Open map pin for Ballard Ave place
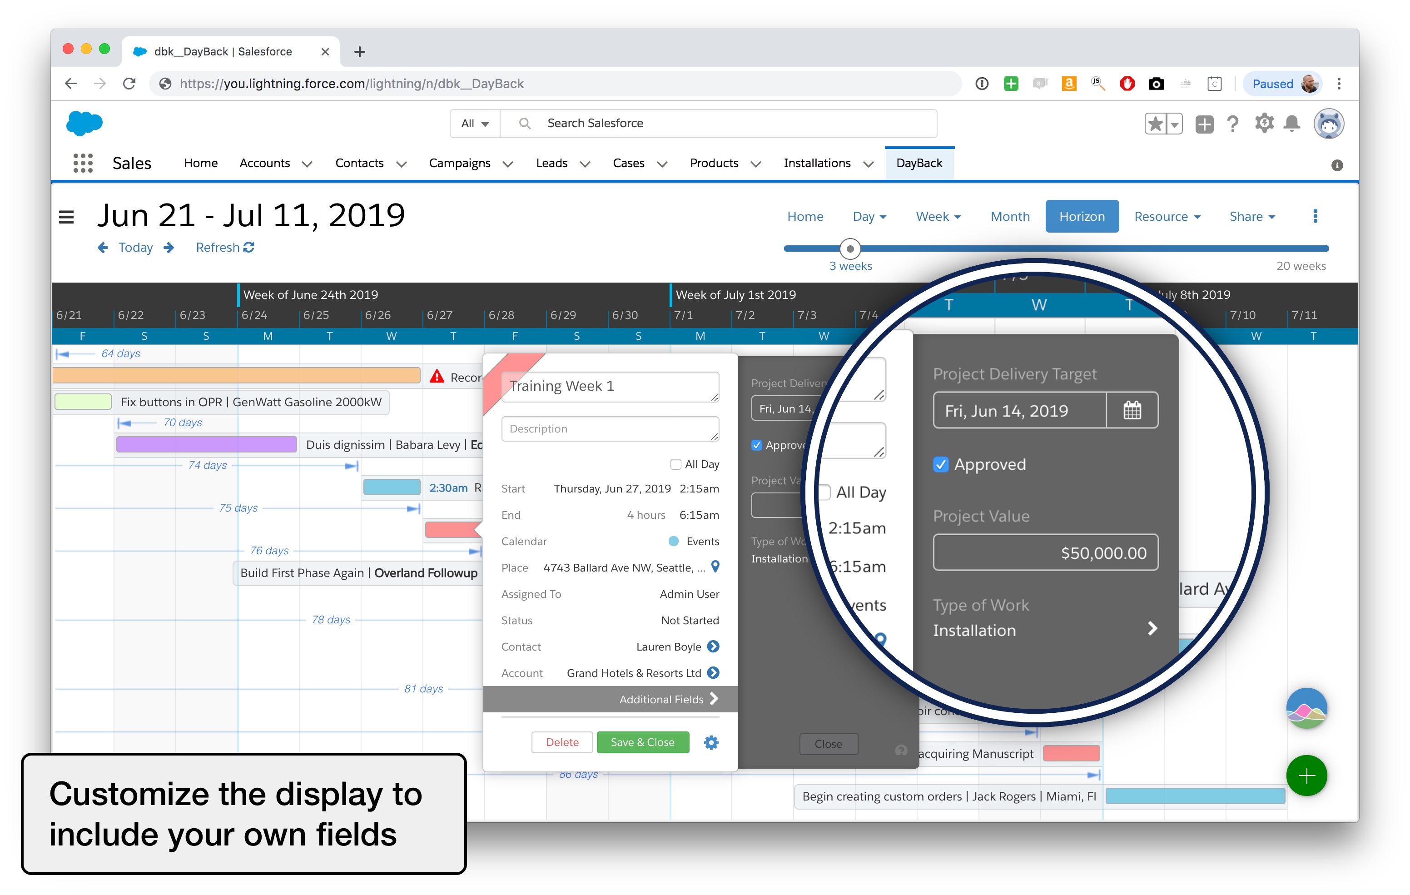 pos(715,567)
